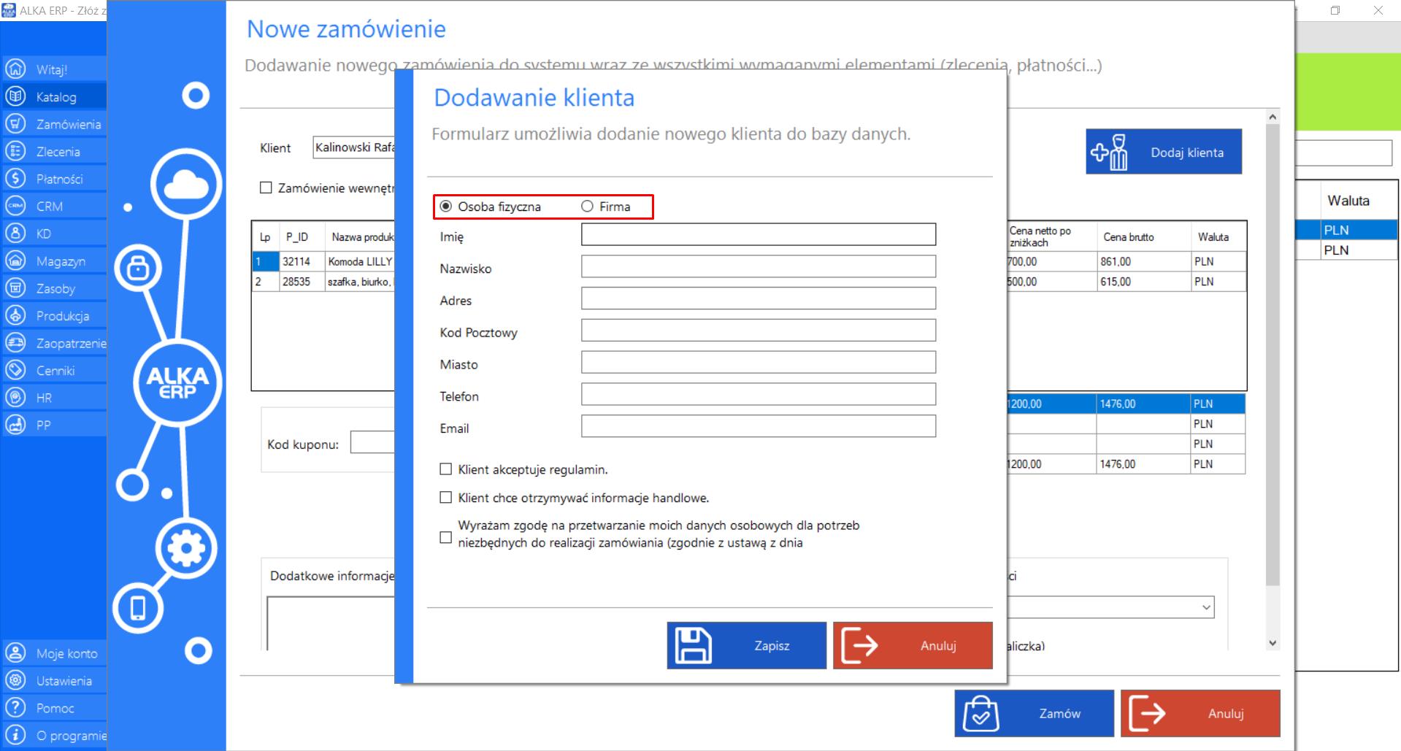Click the Kod kuponu input field

click(372, 442)
